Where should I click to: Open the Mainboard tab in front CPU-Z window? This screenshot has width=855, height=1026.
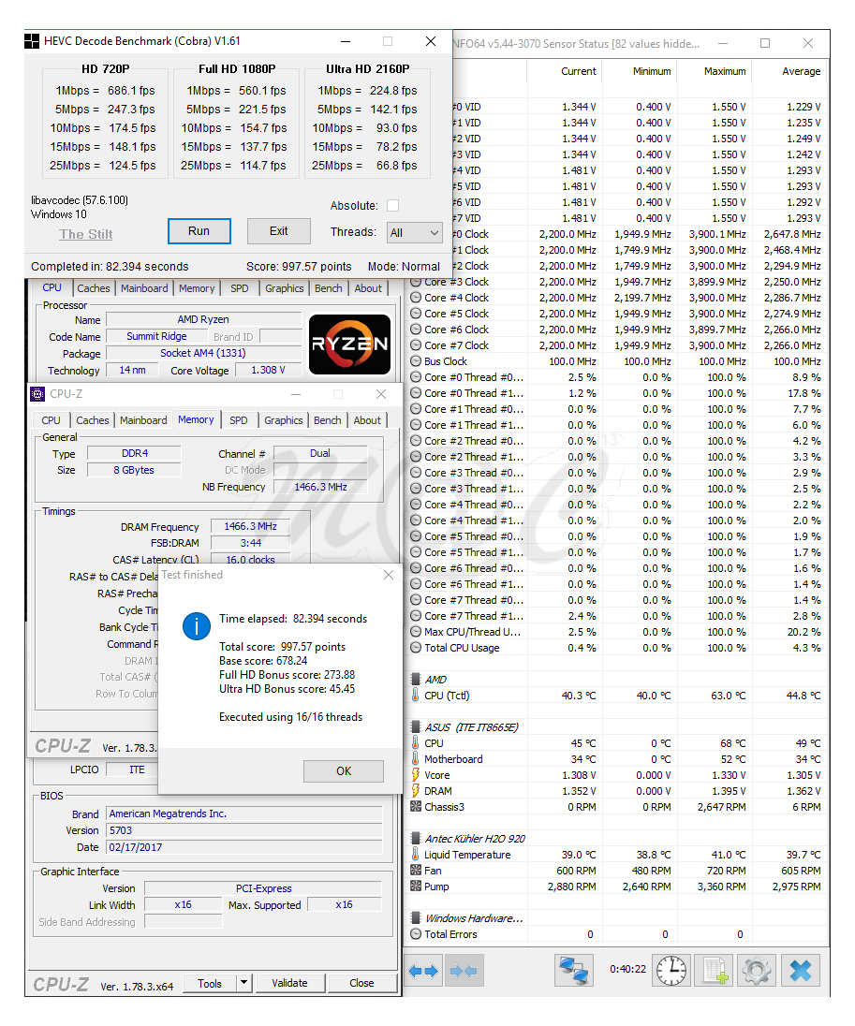coord(143,420)
